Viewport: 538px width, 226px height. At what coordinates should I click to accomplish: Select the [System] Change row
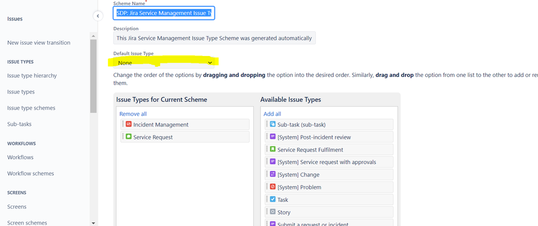pyautogui.click(x=329, y=174)
